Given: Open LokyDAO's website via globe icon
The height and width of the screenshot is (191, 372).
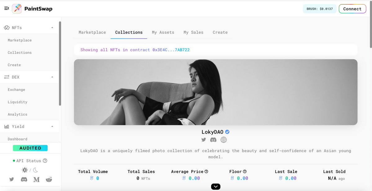Looking at the screenshot, I should point(223,140).
